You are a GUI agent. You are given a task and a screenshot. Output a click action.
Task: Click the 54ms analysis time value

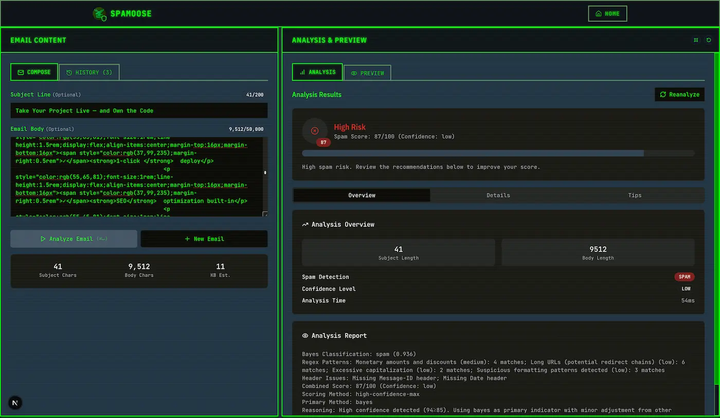[x=688, y=301]
